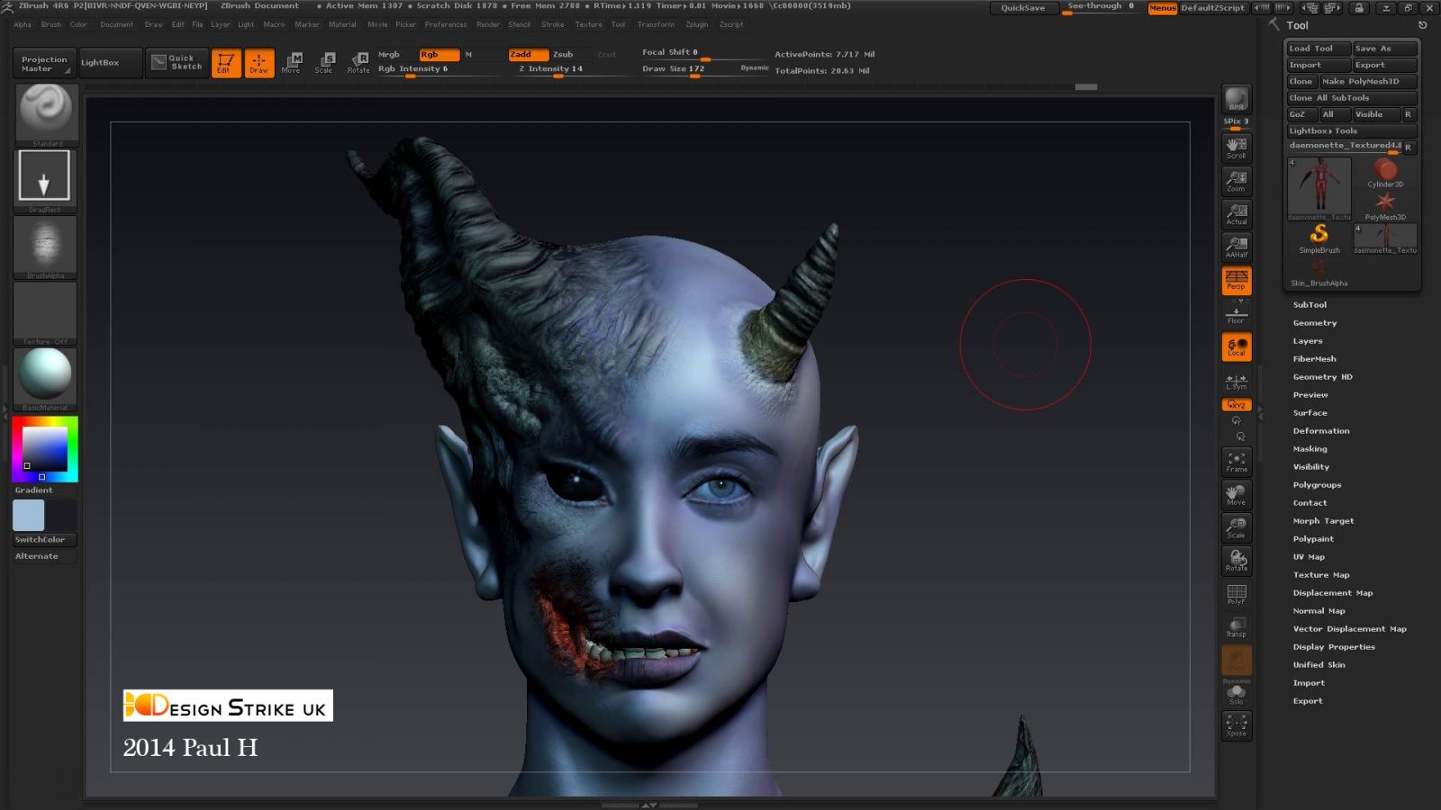Viewport: 1441px width, 810px height.
Task: Click the Make PolyMesh3D button
Action: coord(1367,82)
